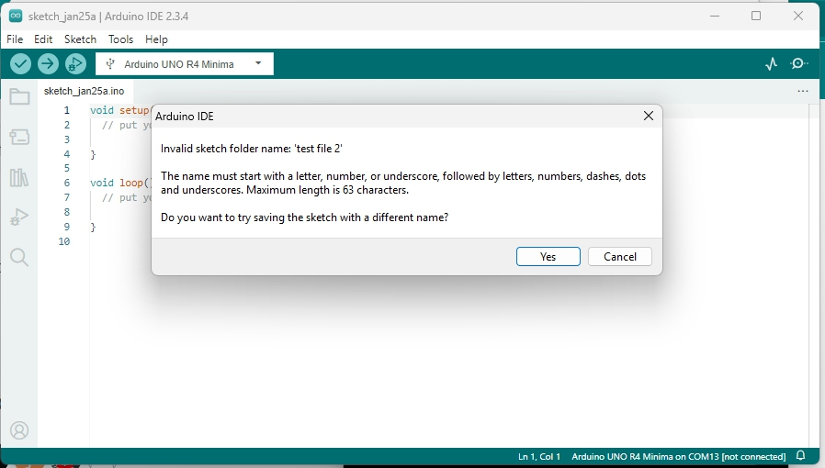Image resolution: width=825 pixels, height=468 pixels.
Task: Click the Verify sketch checkmark icon
Action: 20,64
